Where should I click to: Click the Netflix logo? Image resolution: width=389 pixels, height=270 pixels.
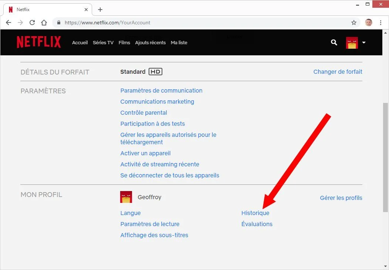click(x=38, y=42)
